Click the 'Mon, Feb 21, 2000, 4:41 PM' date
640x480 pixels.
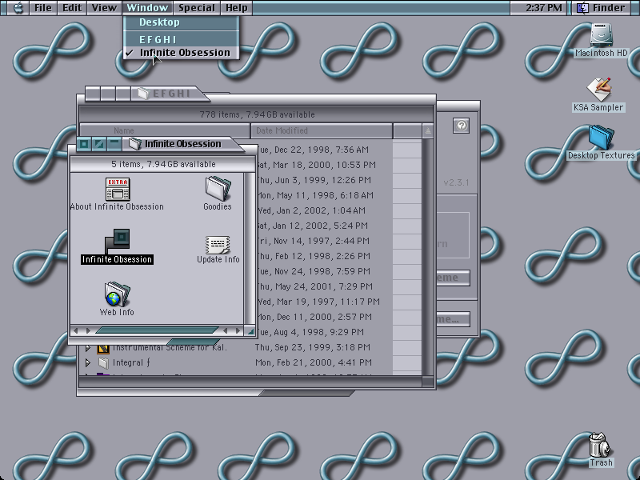[x=314, y=362]
